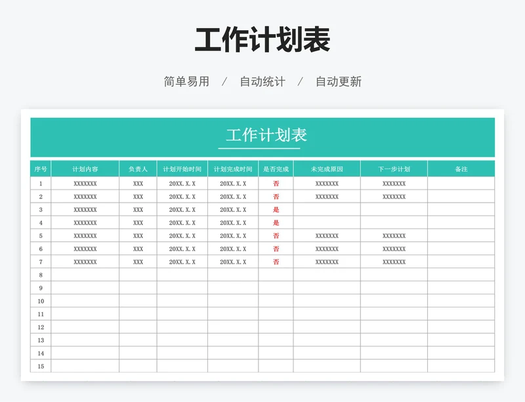Select the 计划开始时间 20XX.X.X cell in row 3
This screenshot has width=525, height=402.
click(x=182, y=210)
